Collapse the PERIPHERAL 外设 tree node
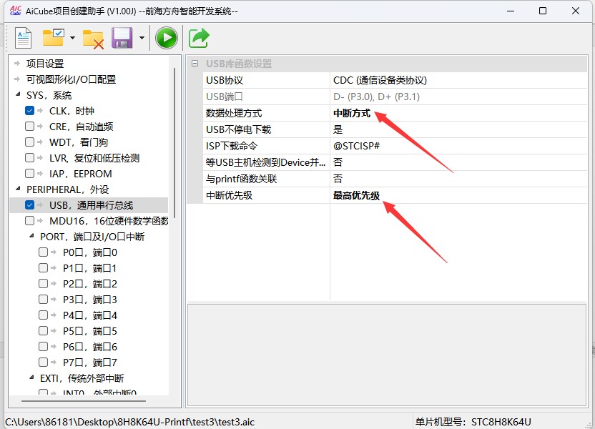Screen dimensions: 595x429 18,189
